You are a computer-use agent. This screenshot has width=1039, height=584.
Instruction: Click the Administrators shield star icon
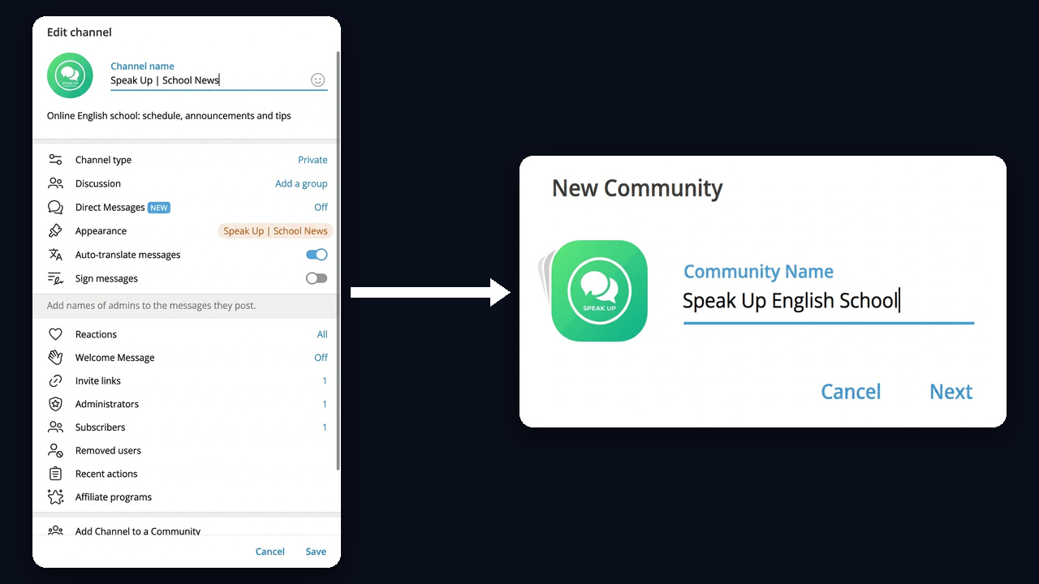point(55,404)
